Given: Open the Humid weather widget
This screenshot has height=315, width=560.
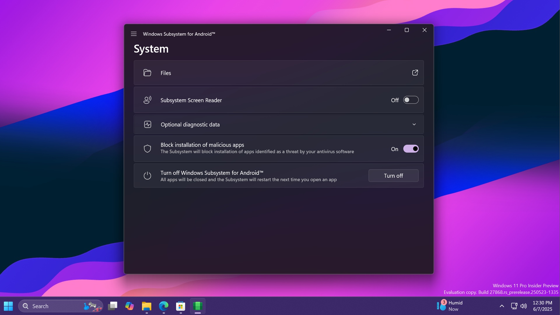Looking at the screenshot, I should point(451,305).
